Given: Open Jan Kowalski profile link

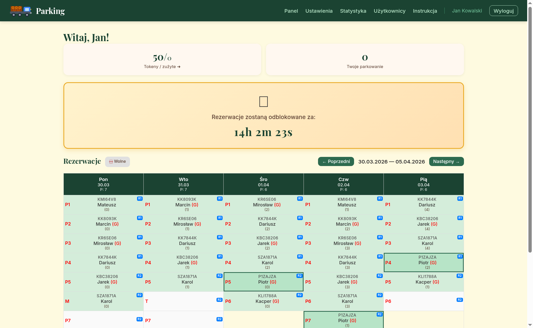Looking at the screenshot, I should [x=467, y=11].
